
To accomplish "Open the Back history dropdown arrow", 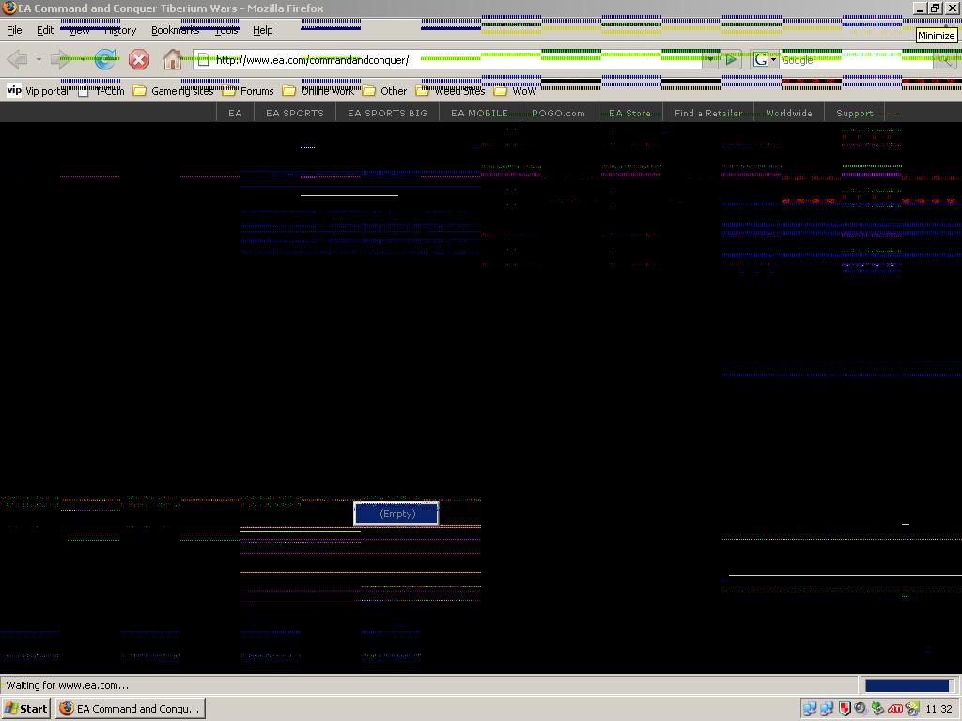I will coord(38,59).
